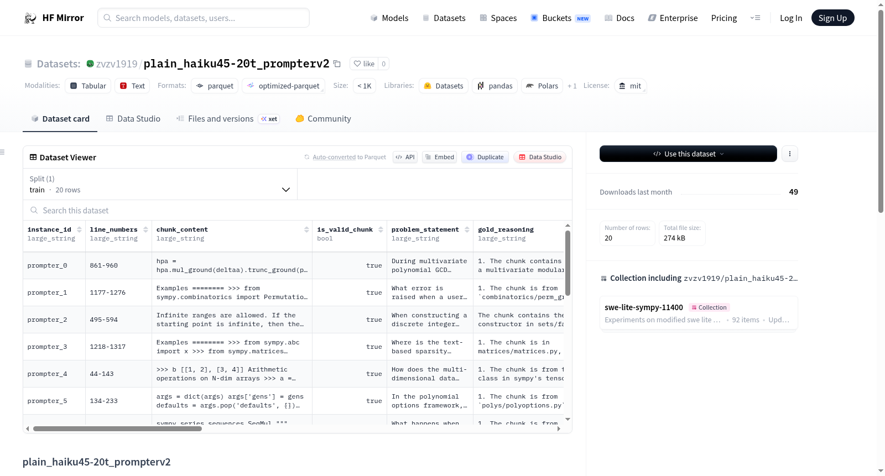
Task: Open the Community tab
Action: (x=323, y=119)
